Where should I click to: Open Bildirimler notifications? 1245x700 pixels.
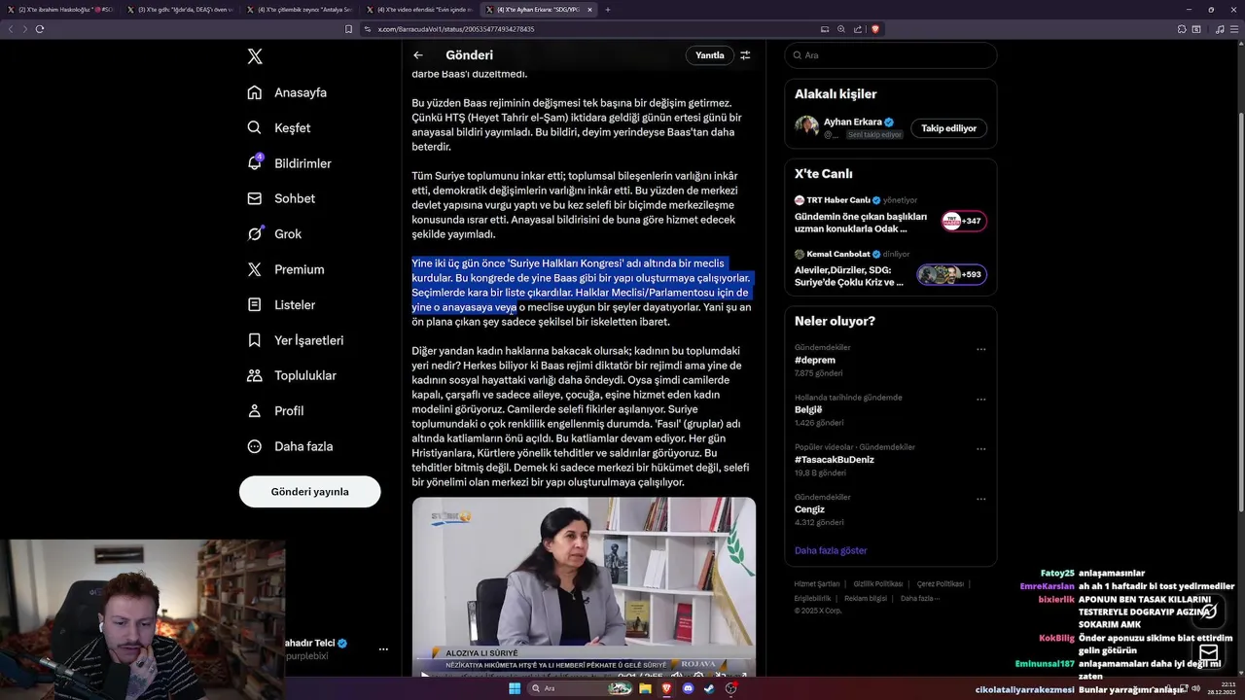(x=289, y=163)
